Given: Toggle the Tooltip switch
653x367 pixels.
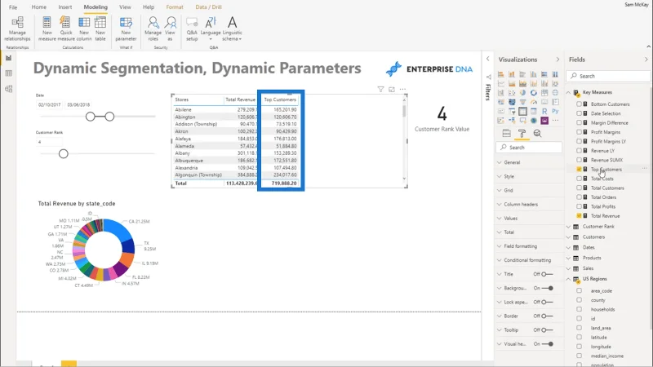Looking at the screenshot, I should click(x=547, y=330).
